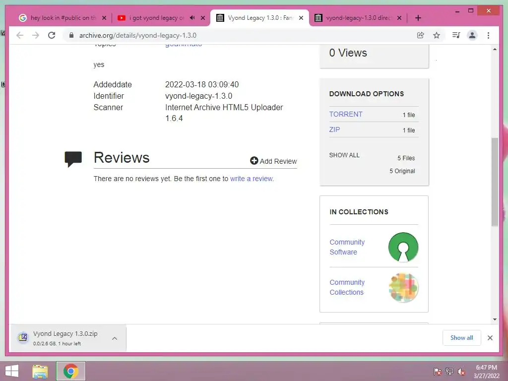
Task: Click the network tray icon
Action: pyautogui.click(x=449, y=372)
